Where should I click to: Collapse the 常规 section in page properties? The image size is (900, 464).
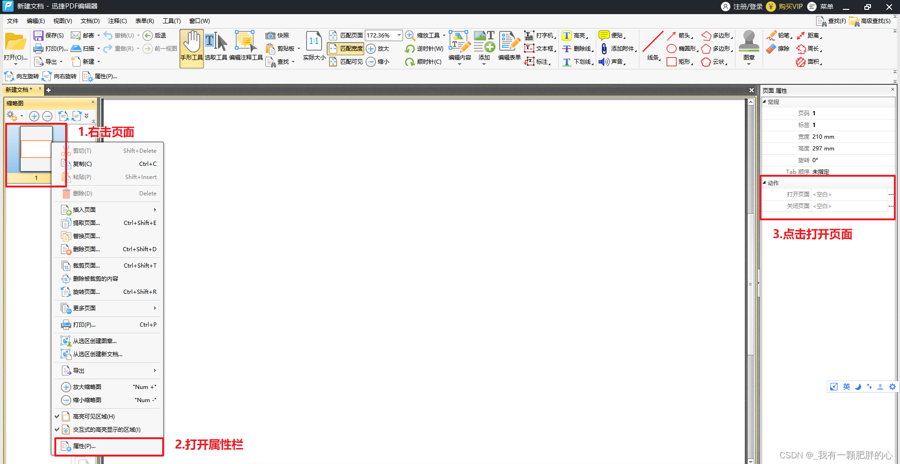coord(765,102)
